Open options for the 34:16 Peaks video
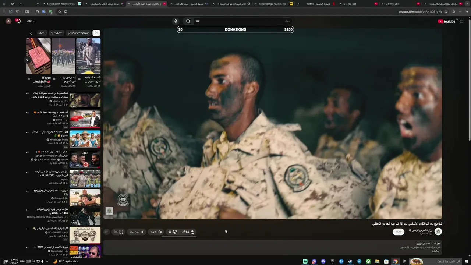Screen dimensions: 471x265 click(x=28, y=132)
